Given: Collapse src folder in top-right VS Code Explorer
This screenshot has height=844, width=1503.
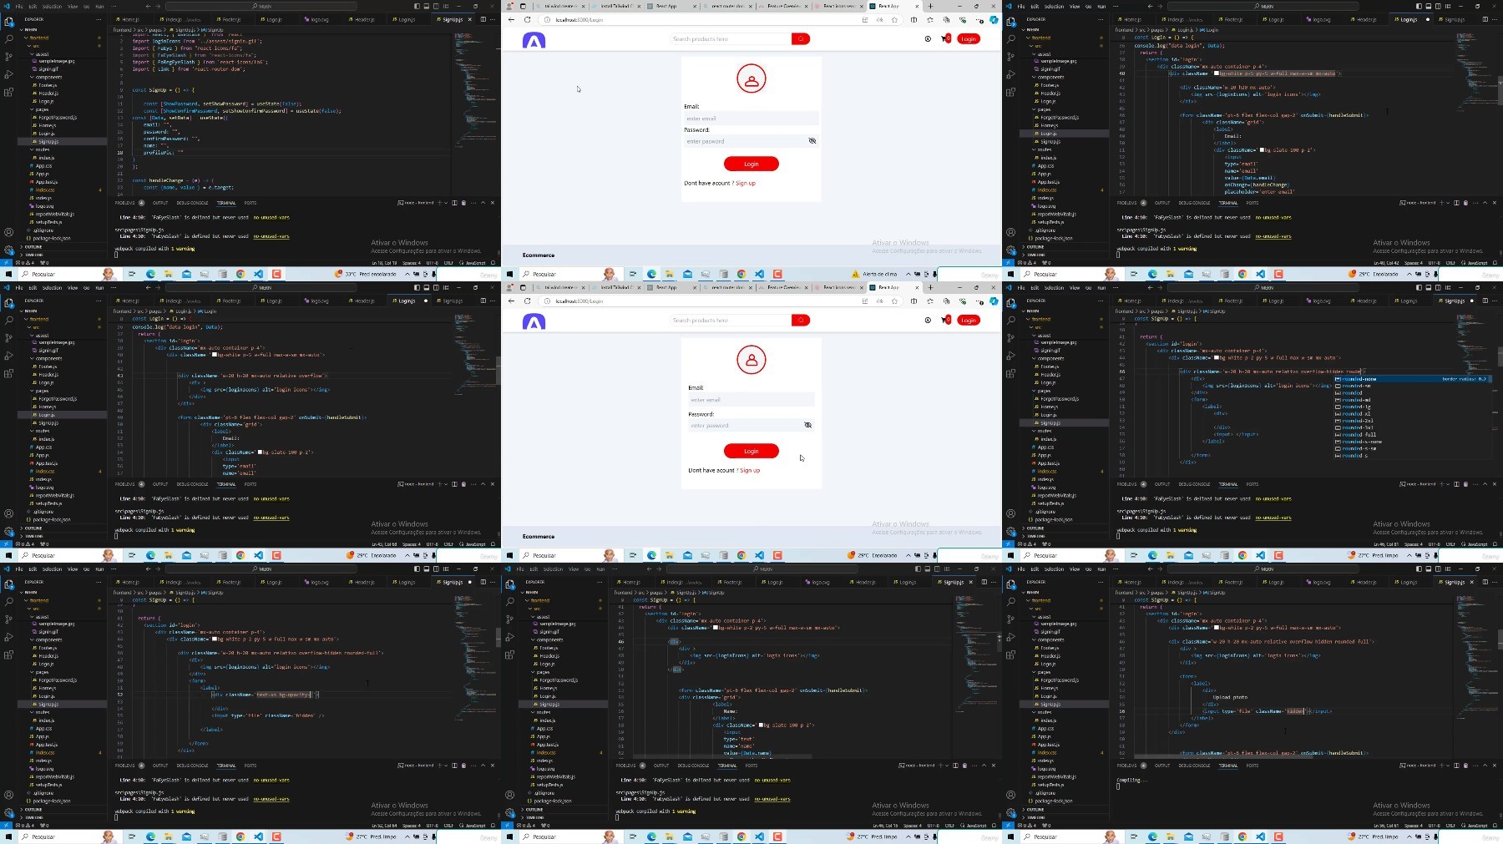Looking at the screenshot, I should [1036, 46].
